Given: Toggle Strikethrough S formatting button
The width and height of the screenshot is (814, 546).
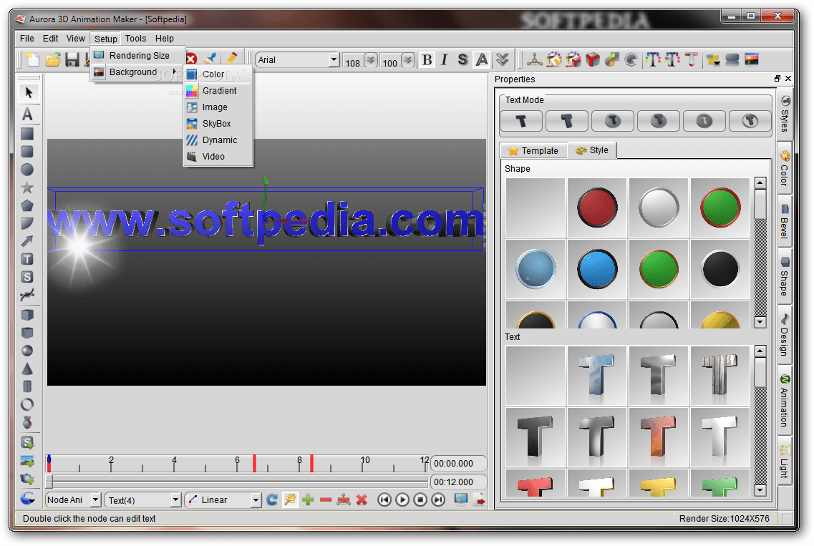Looking at the screenshot, I should pos(462,59).
